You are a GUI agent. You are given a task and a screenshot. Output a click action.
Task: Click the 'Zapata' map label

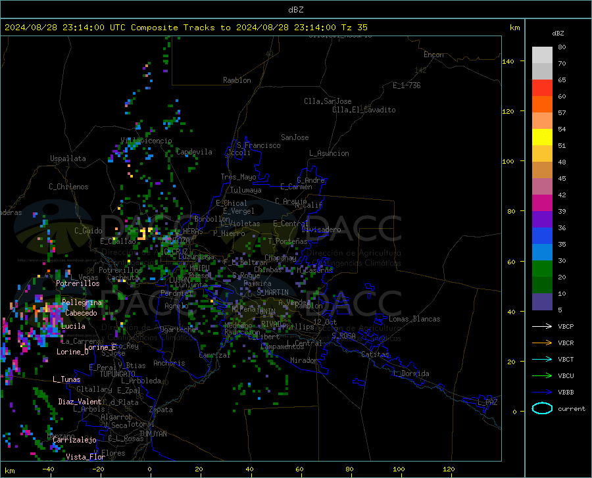pos(161,410)
